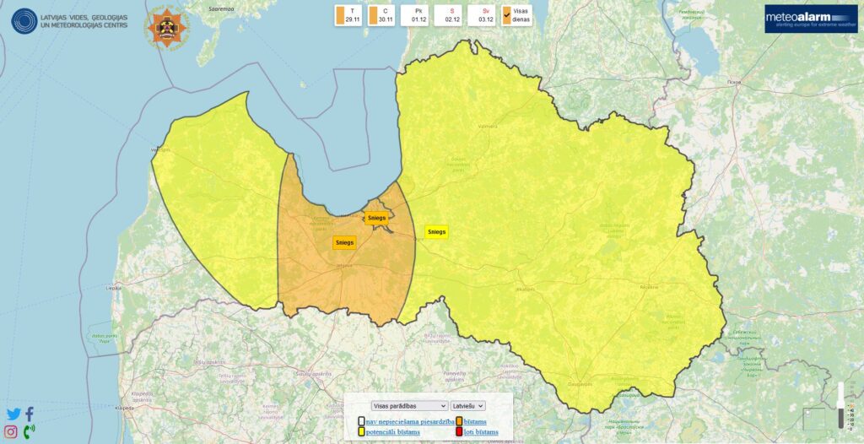Switch to Sv 03.12 day

485,15
